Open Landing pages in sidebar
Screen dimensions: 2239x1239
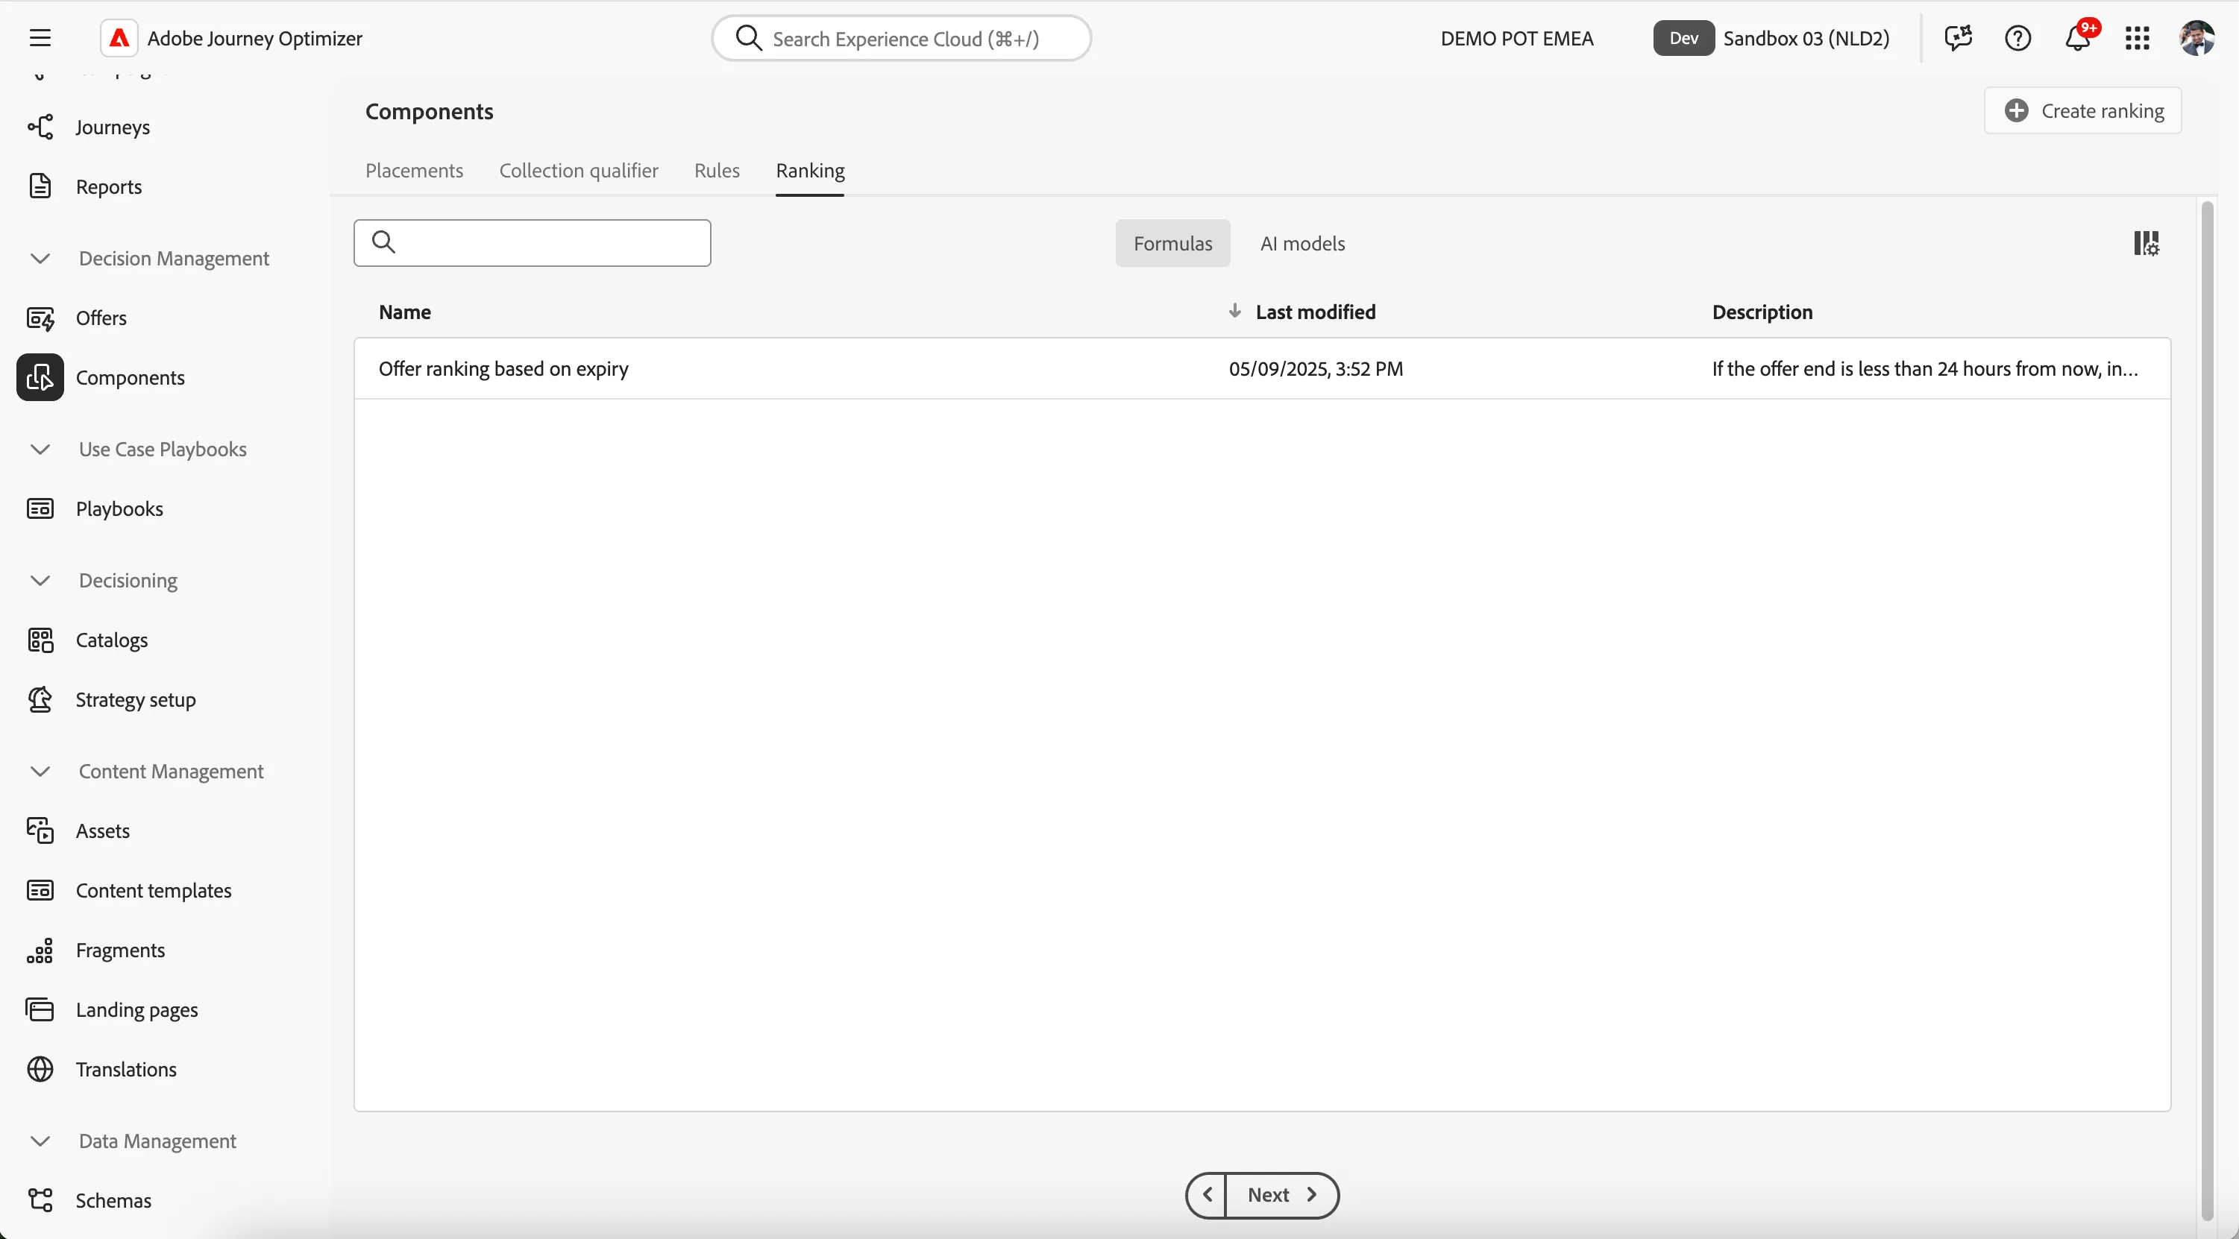pyautogui.click(x=136, y=1009)
